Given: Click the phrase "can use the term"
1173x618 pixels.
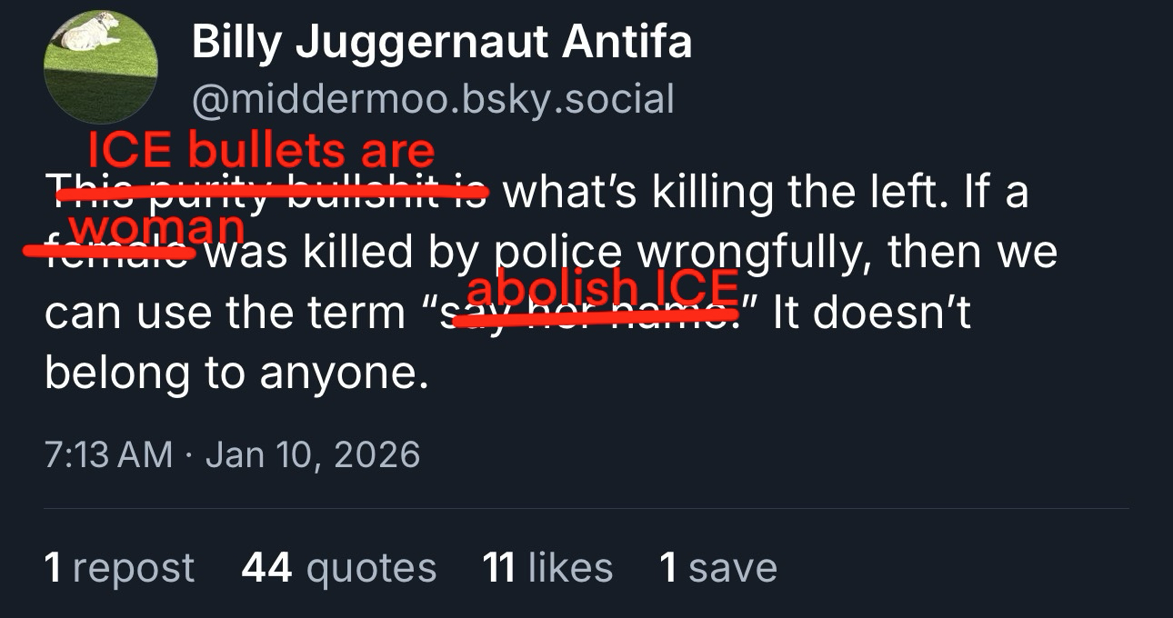Looking at the screenshot, I should pos(226,313).
